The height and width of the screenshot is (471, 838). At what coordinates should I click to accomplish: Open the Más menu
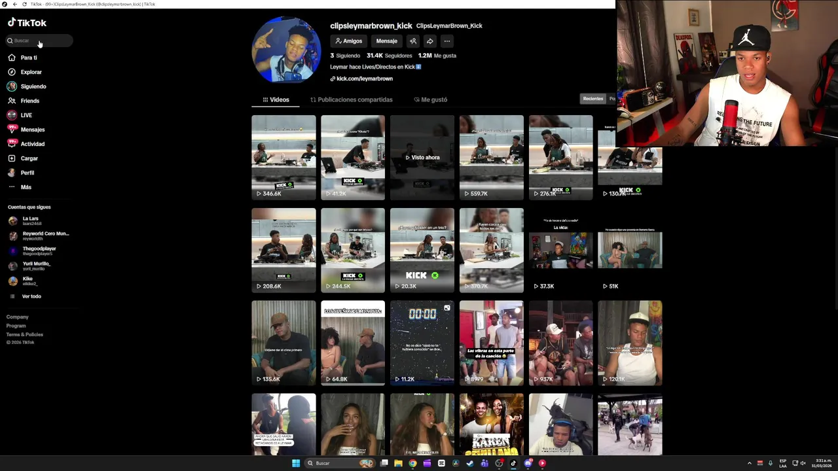(20, 187)
